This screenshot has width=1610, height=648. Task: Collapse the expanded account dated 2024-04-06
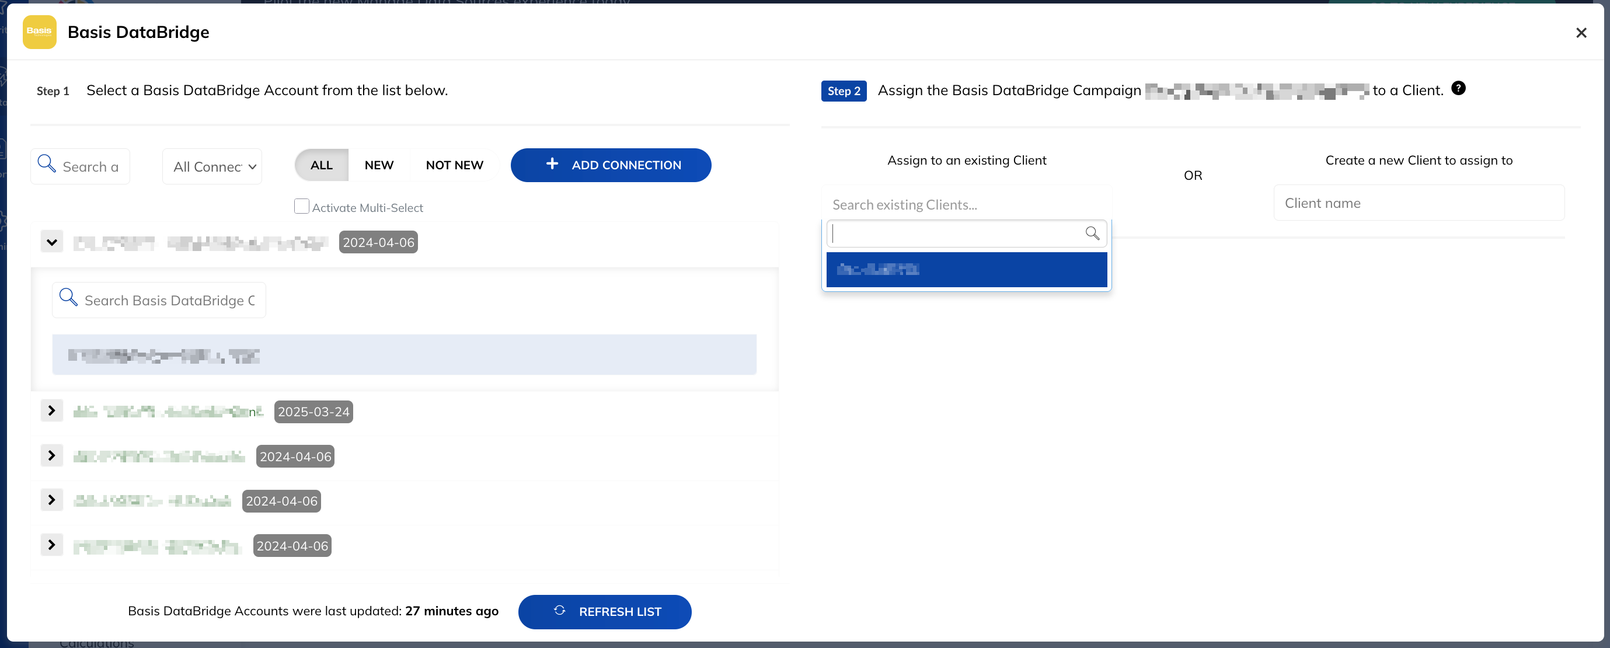click(x=52, y=242)
